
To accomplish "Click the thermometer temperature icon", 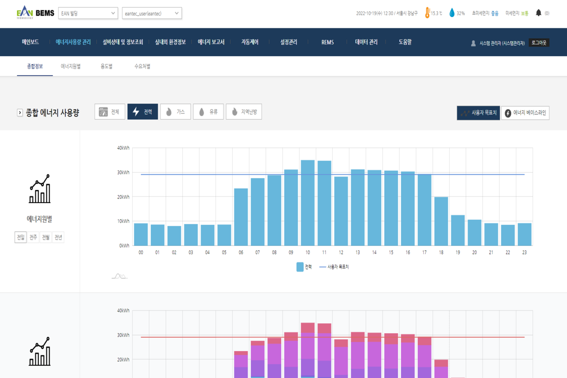I will 427,13.
